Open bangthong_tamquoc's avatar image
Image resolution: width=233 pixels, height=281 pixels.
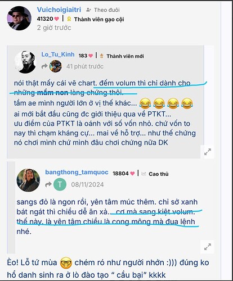click(x=28, y=180)
